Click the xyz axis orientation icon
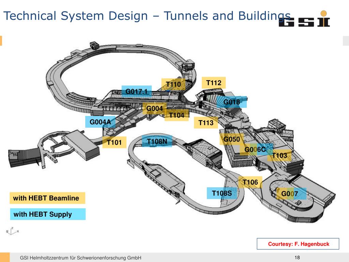Viewport: 349px width, 262px height. tap(13, 231)
